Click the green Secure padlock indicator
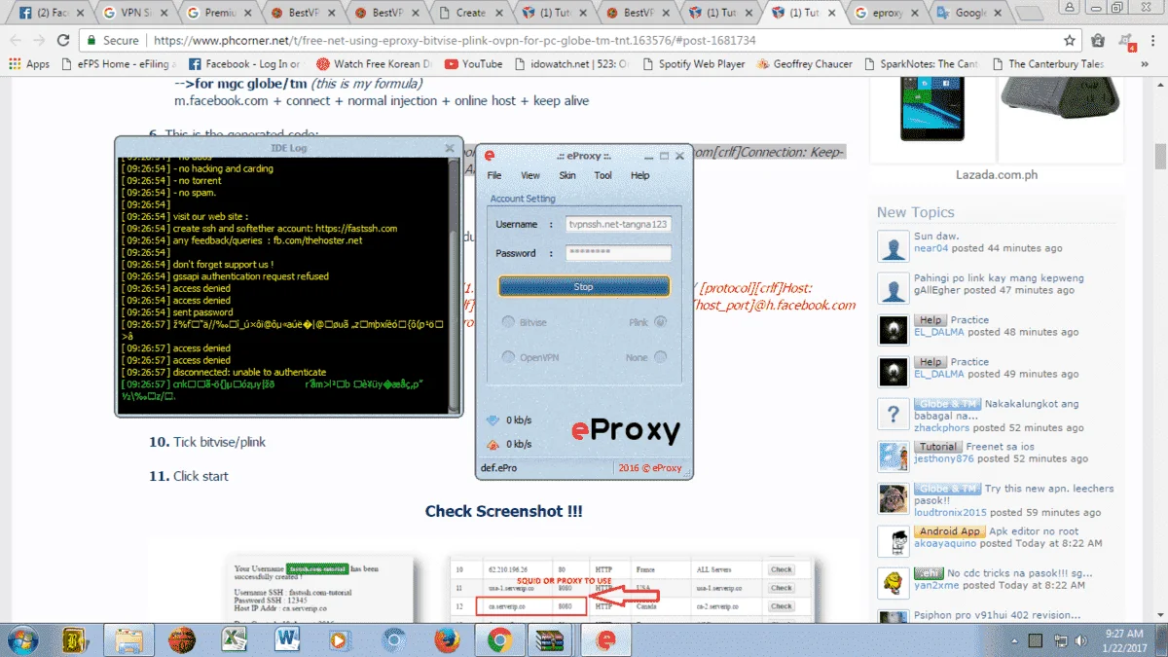 pos(113,41)
